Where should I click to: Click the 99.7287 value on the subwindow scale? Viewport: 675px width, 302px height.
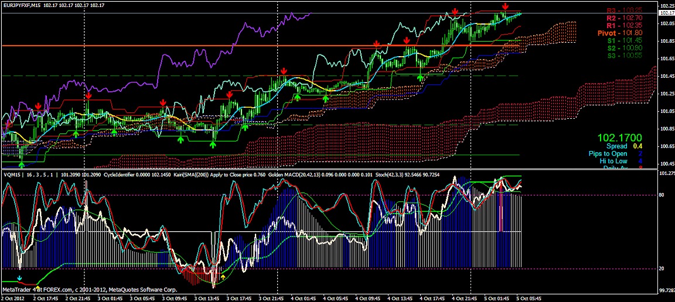[666, 291]
